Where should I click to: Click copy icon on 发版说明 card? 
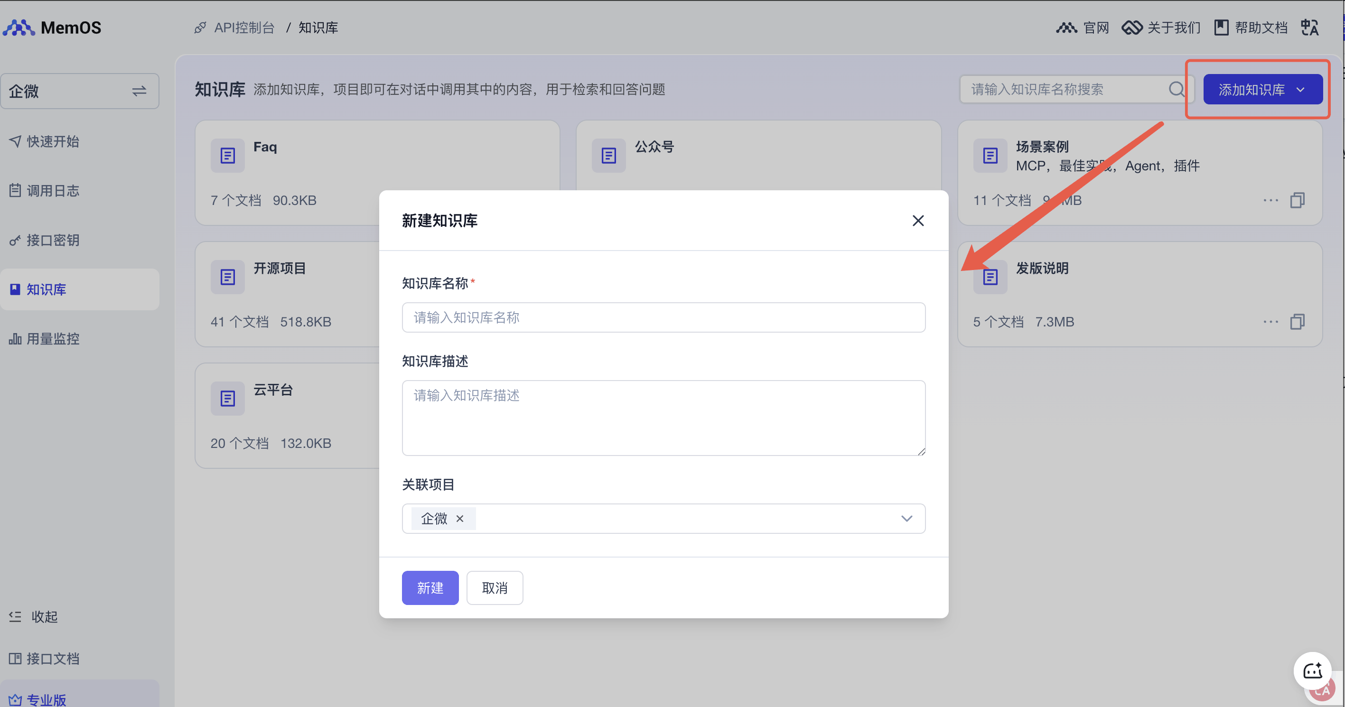[1297, 322]
